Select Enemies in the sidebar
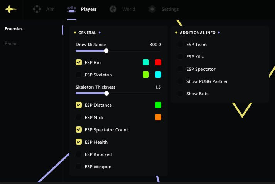This screenshot has height=184, width=275. coord(13,29)
